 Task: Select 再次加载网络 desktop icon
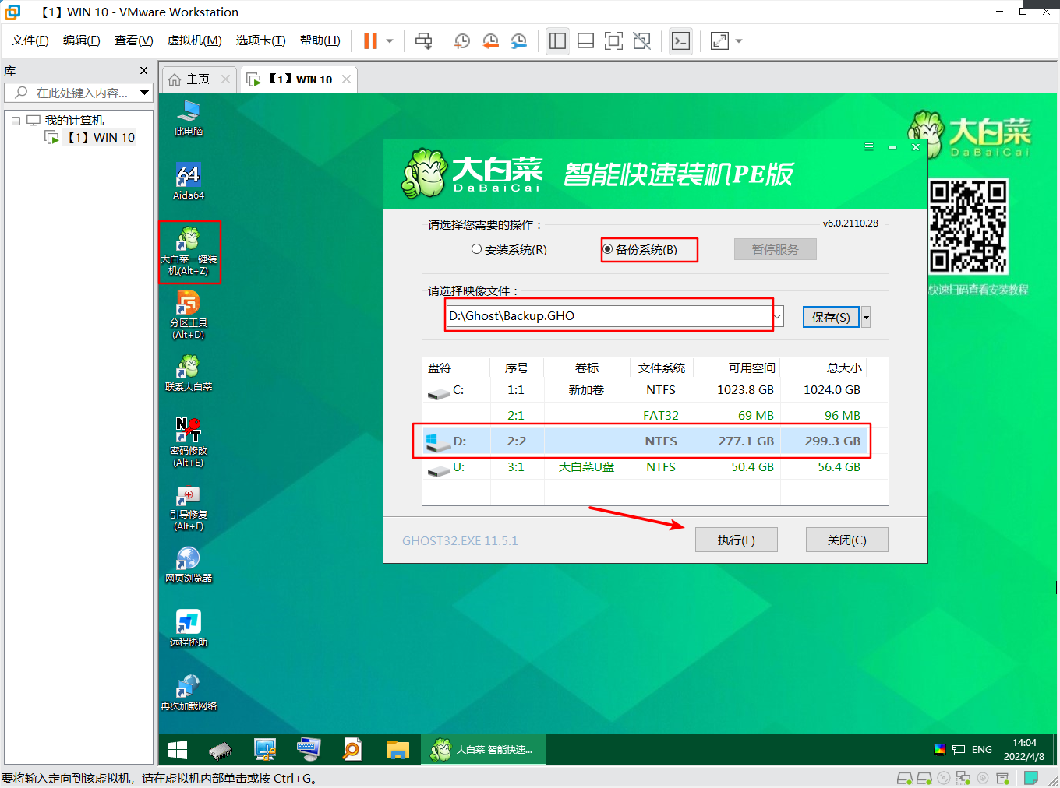pos(189,692)
